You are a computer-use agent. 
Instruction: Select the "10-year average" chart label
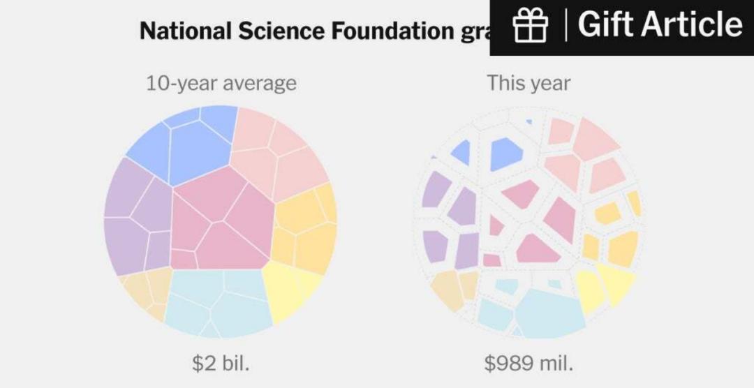[x=221, y=84]
